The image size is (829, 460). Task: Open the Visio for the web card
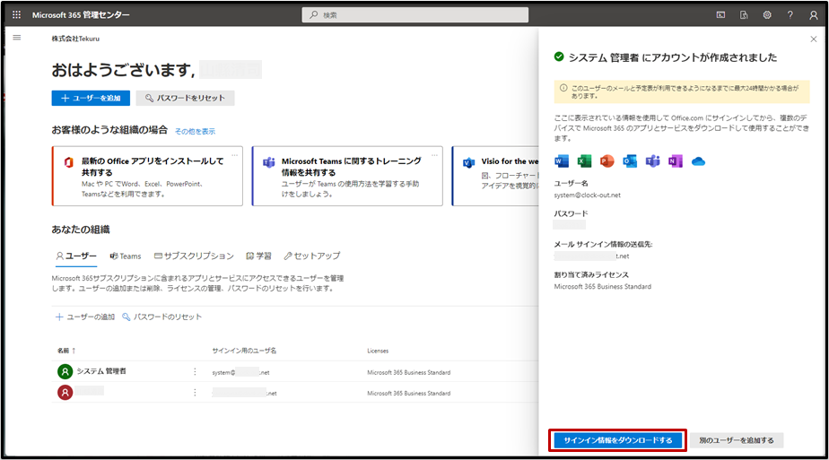click(x=495, y=176)
